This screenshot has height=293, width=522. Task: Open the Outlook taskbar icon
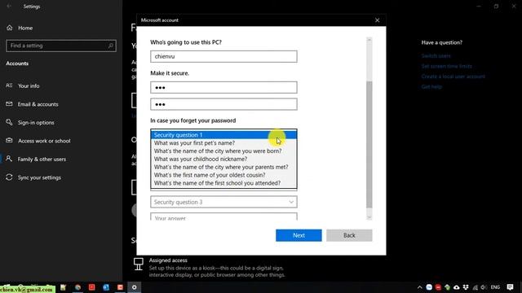coord(106,287)
